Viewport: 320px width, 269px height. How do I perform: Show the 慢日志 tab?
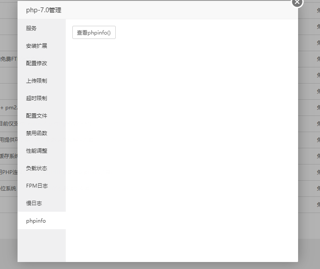pyautogui.click(x=42, y=203)
